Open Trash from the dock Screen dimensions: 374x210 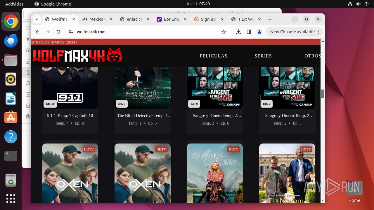click(11, 180)
